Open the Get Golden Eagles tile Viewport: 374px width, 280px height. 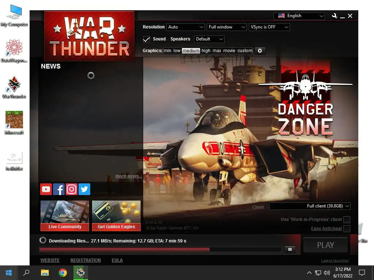[117, 216]
